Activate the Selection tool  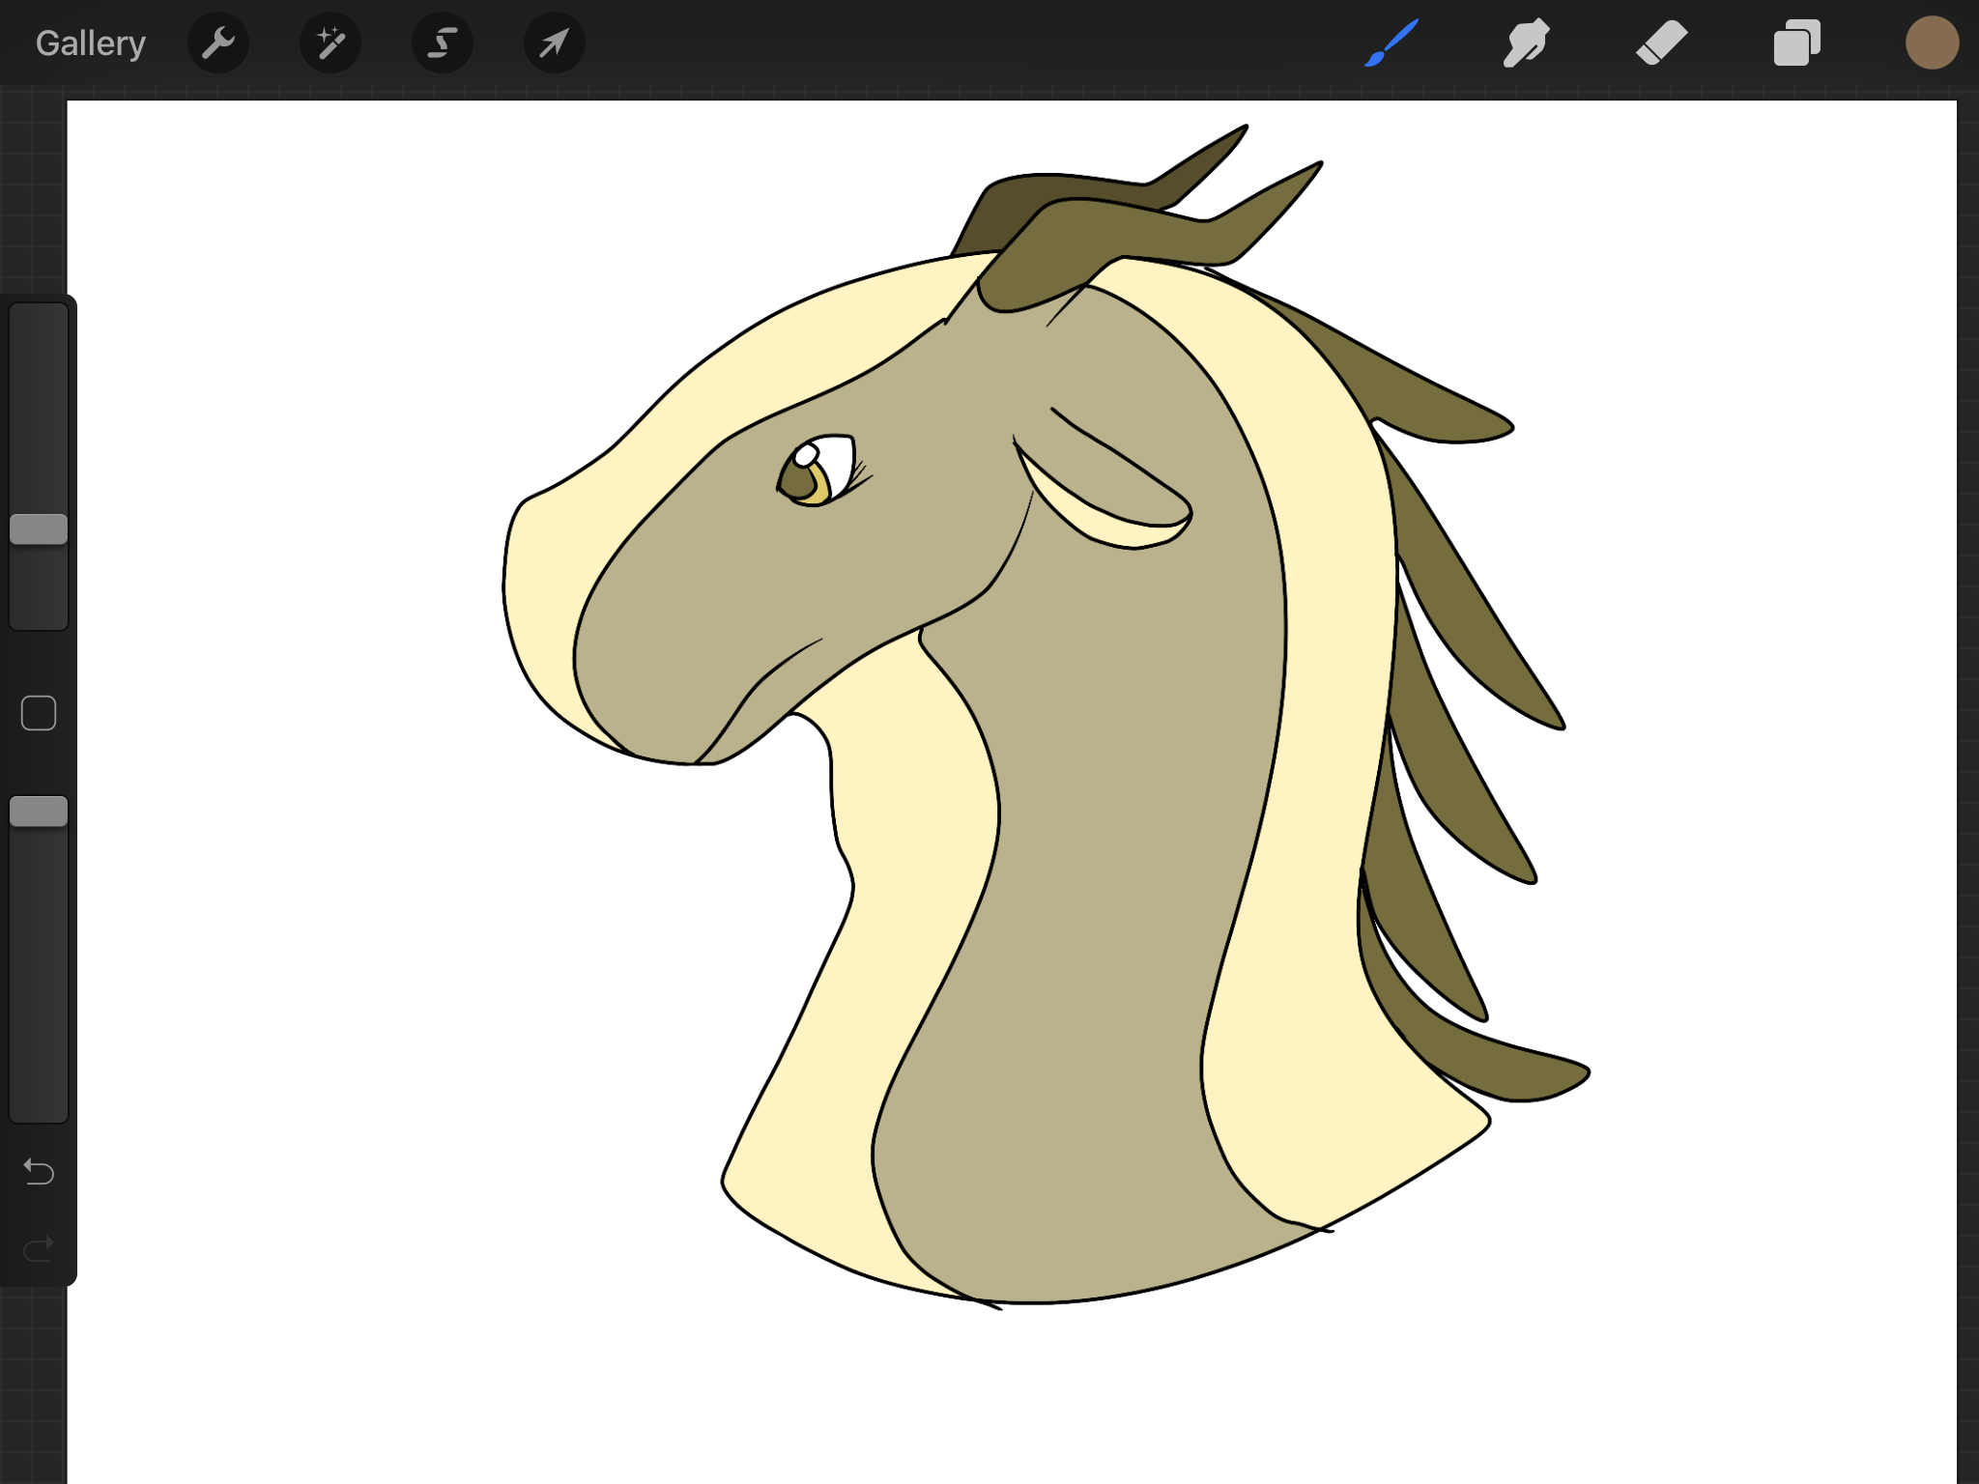[443, 43]
